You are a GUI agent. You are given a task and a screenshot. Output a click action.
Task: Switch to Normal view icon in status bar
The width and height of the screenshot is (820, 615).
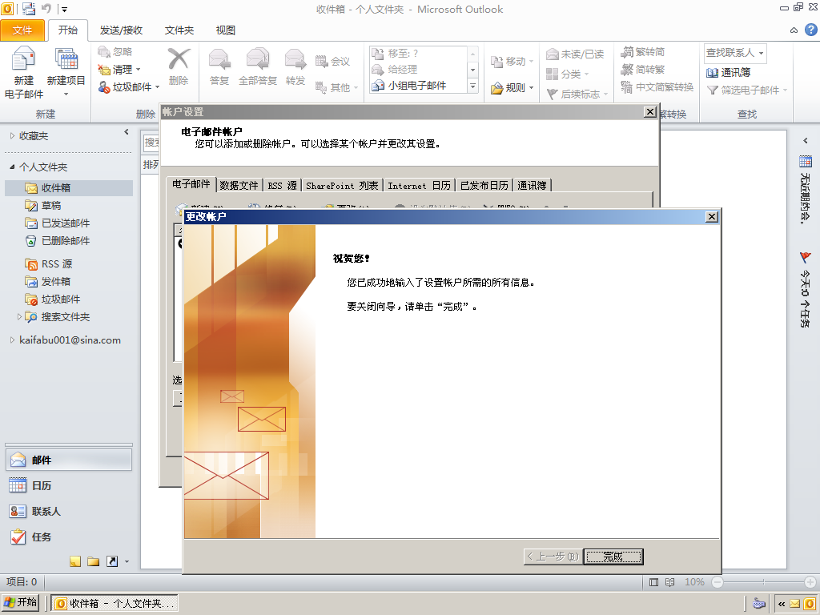[x=653, y=582]
